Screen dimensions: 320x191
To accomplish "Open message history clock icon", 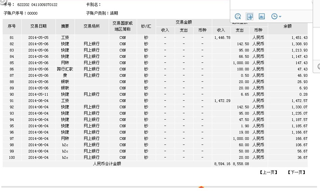I will pos(274,16).
